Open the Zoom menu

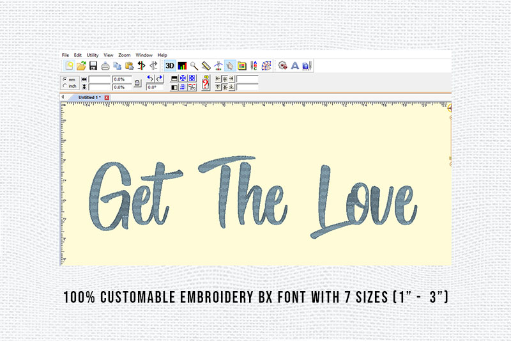[124, 55]
